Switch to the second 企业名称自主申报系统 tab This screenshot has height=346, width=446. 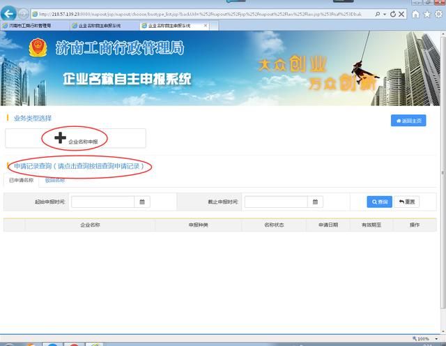coord(104,26)
